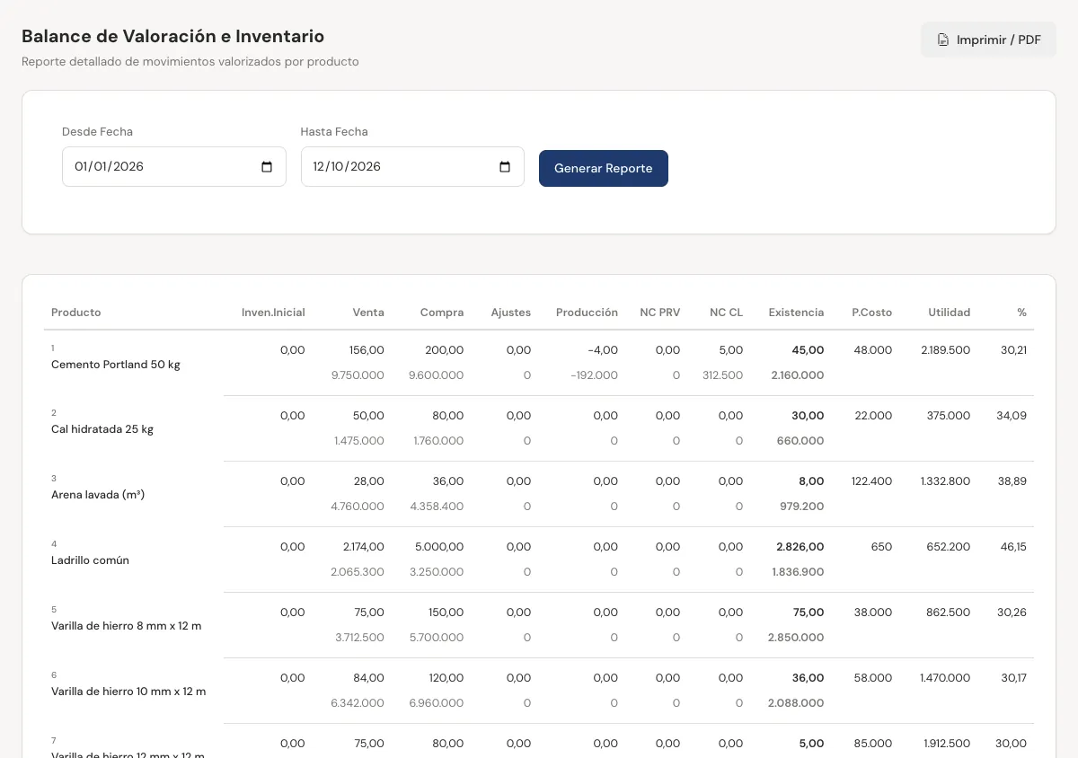
Task: Click row 7 cost price 85.000
Action: pos(873,744)
